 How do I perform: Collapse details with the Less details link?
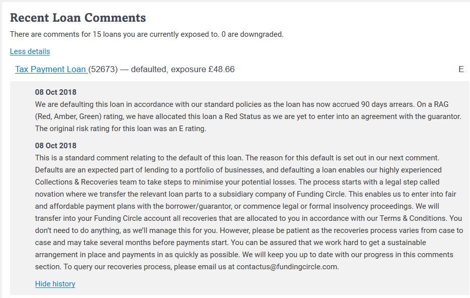(30, 51)
